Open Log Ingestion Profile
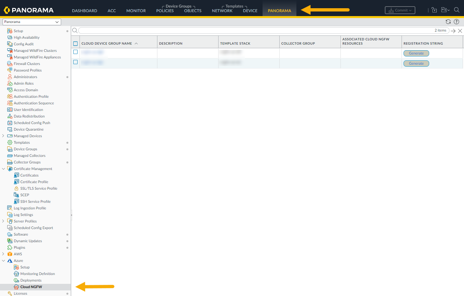464x296 pixels. [x=30, y=208]
